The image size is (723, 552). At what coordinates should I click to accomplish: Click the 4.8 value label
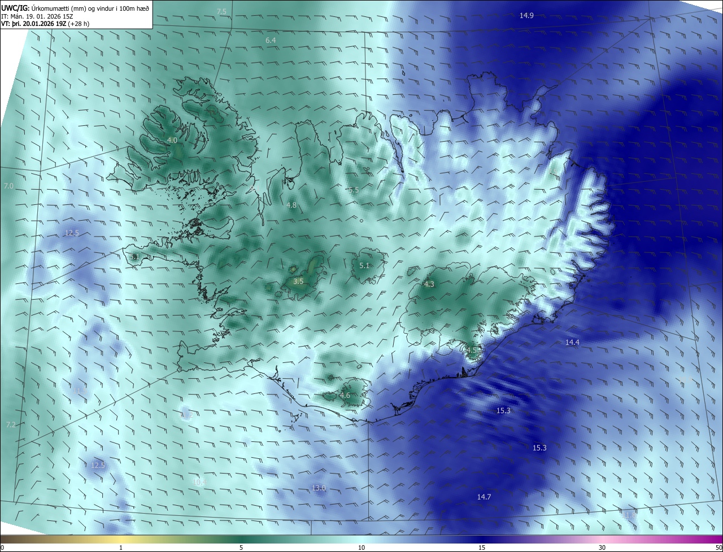tap(291, 205)
